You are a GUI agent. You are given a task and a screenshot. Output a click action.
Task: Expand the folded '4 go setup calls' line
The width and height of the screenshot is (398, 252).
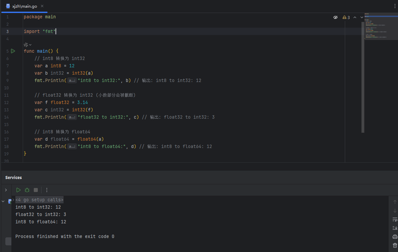pos(39,200)
